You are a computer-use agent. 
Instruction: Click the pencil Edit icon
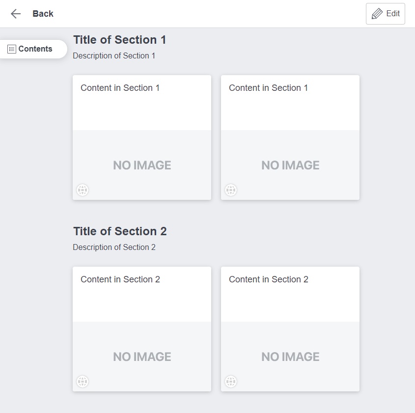pos(377,14)
